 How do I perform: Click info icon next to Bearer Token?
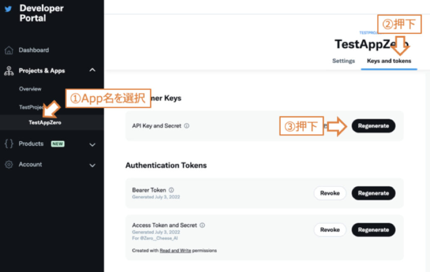click(171, 190)
